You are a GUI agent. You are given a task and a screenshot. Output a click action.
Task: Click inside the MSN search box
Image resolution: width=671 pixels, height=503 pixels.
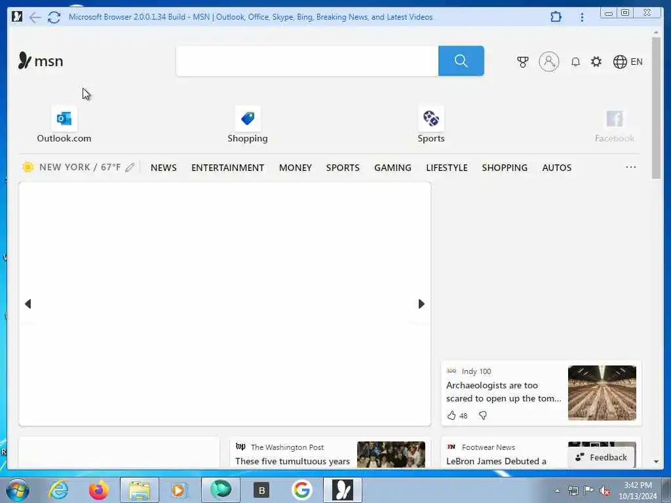(x=307, y=61)
